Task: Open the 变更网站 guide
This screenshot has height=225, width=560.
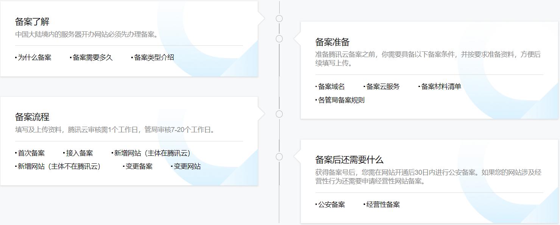Action: pos(187,166)
